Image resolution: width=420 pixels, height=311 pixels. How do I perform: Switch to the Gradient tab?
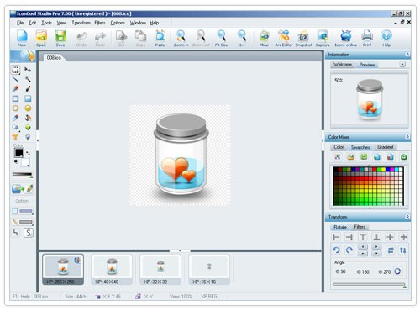coord(386,147)
